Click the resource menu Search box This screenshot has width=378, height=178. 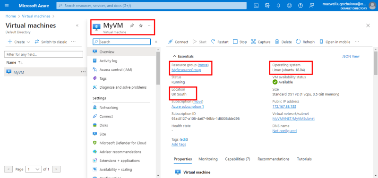click(122, 42)
